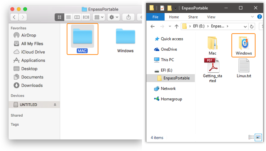This screenshot has width=266, height=151.
Task: Open the Finder action gear menu
Action: click(114, 17)
